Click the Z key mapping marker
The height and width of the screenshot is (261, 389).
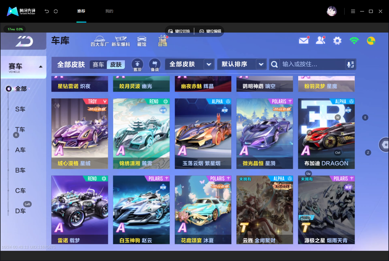click(x=368, y=153)
